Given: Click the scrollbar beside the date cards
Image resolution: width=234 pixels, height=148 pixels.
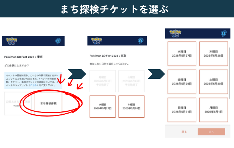Looking at the screenshot, I should 230,73.
